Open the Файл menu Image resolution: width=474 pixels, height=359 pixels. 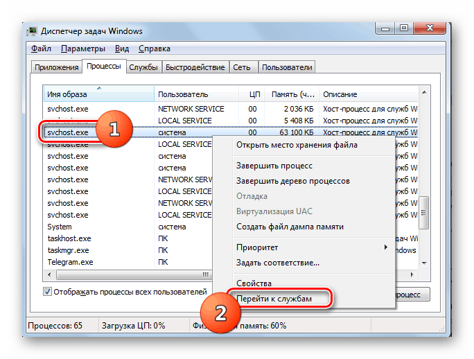(41, 49)
